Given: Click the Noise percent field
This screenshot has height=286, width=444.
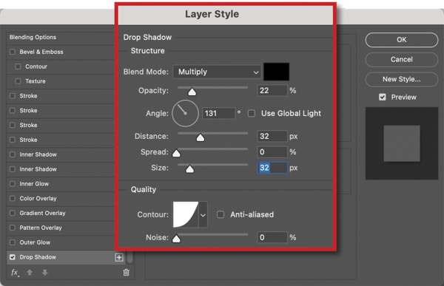Looking at the screenshot, I should pos(272,237).
